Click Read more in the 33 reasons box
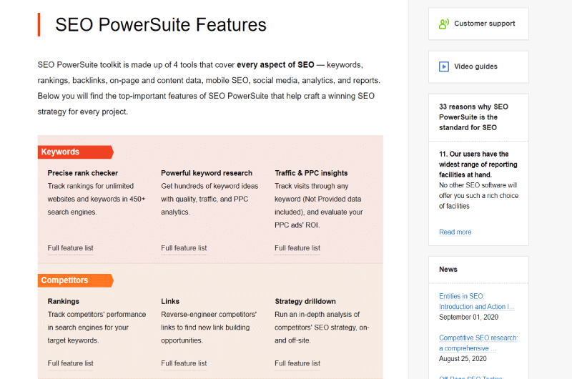572x379 pixels. pos(455,232)
